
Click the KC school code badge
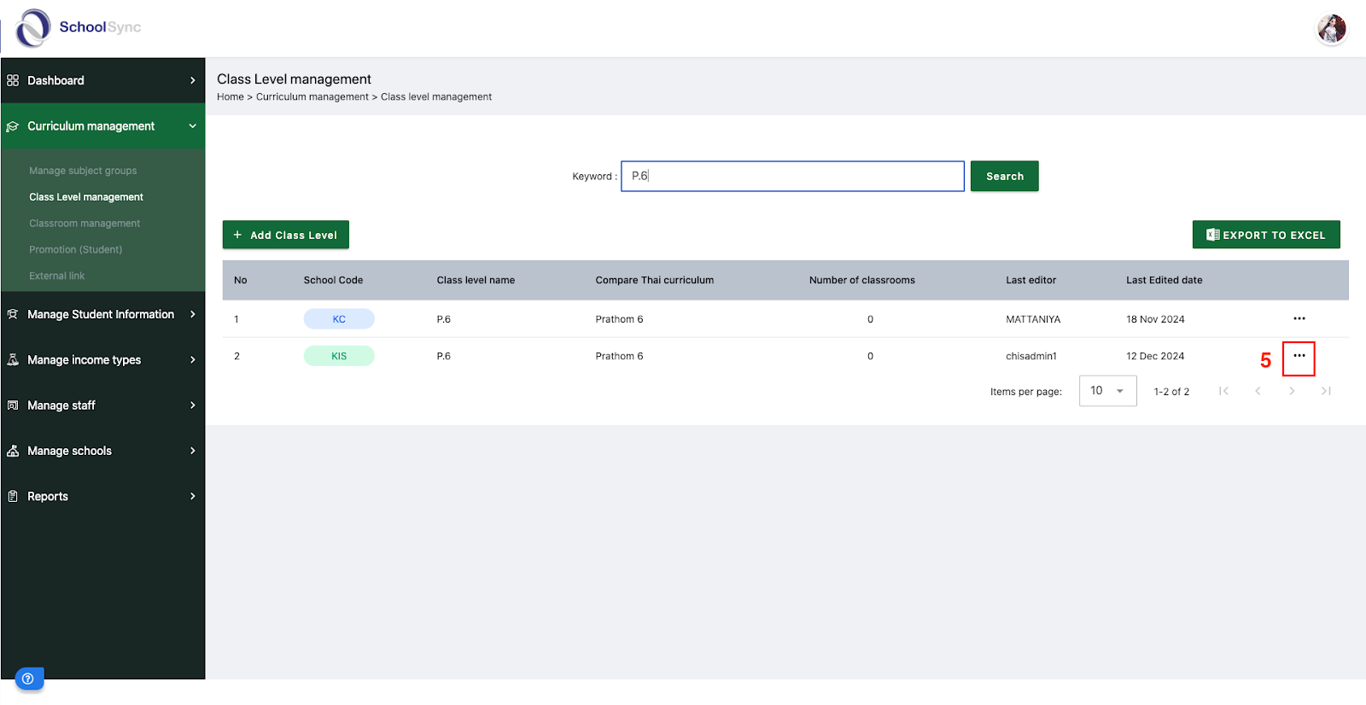(339, 319)
